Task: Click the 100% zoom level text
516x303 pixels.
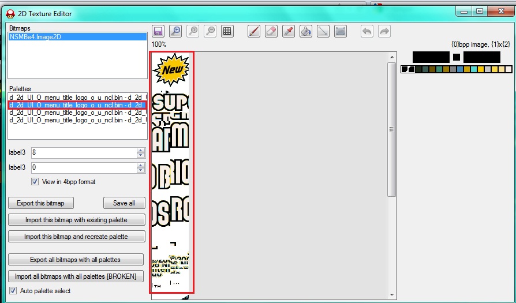Action: tap(159, 44)
